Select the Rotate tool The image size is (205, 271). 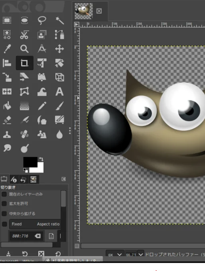point(59,63)
